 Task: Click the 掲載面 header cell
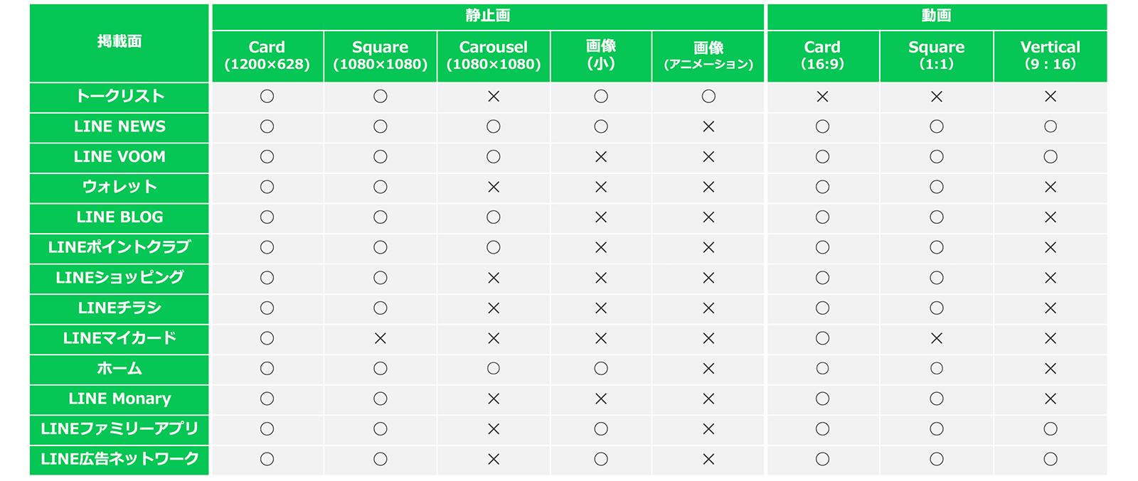tap(119, 43)
